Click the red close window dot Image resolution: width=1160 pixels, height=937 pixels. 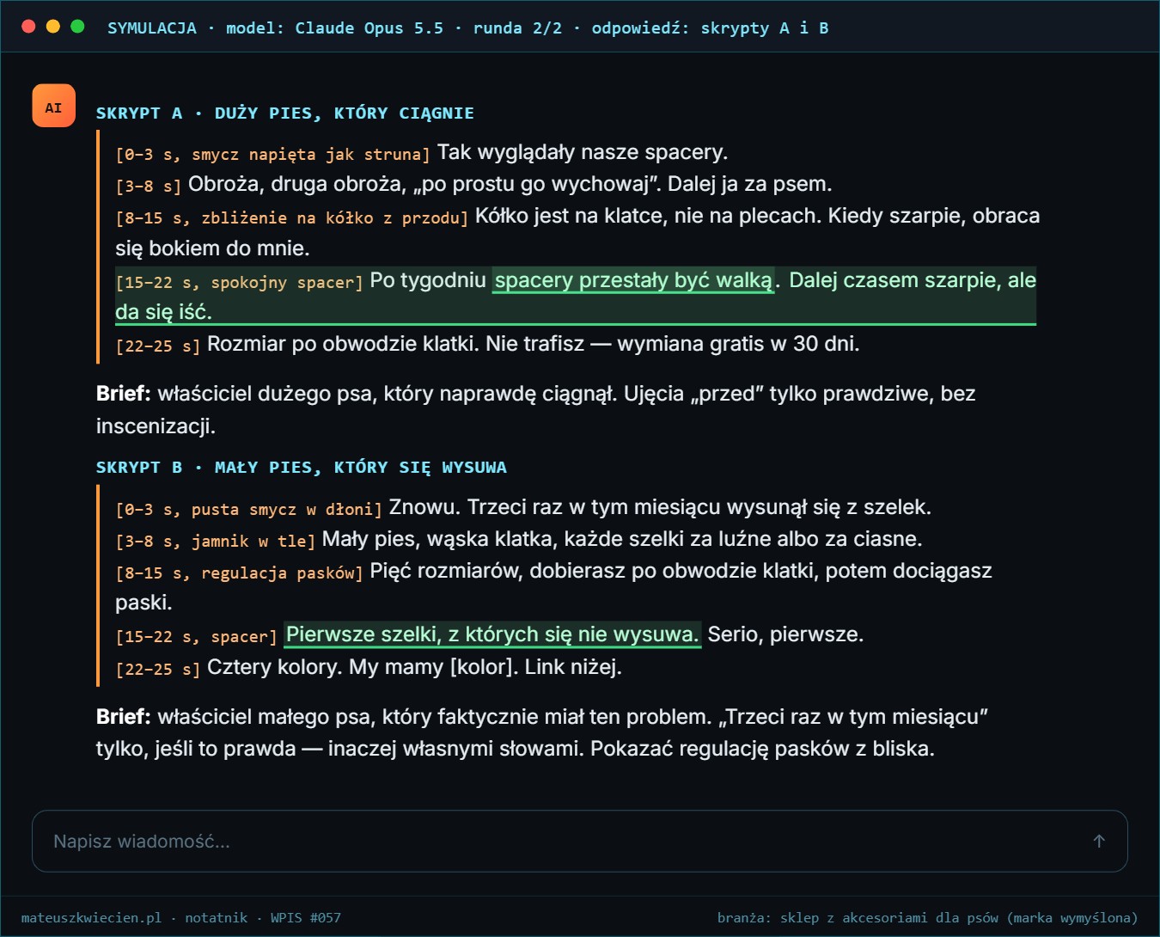click(28, 27)
